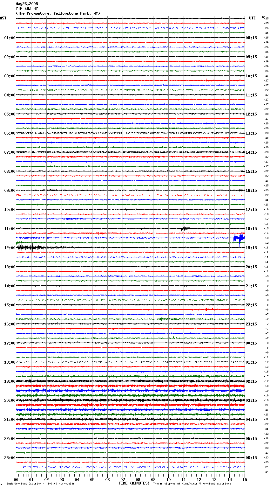Click the 10:15 UTC time label
Viewport: 270px width, 488px height.
[x=251, y=76]
